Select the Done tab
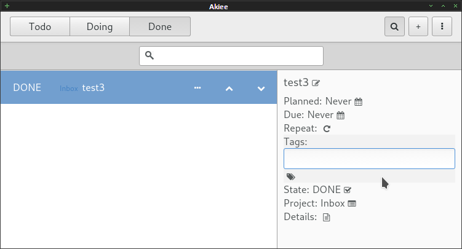462x249 pixels. pyautogui.click(x=160, y=26)
